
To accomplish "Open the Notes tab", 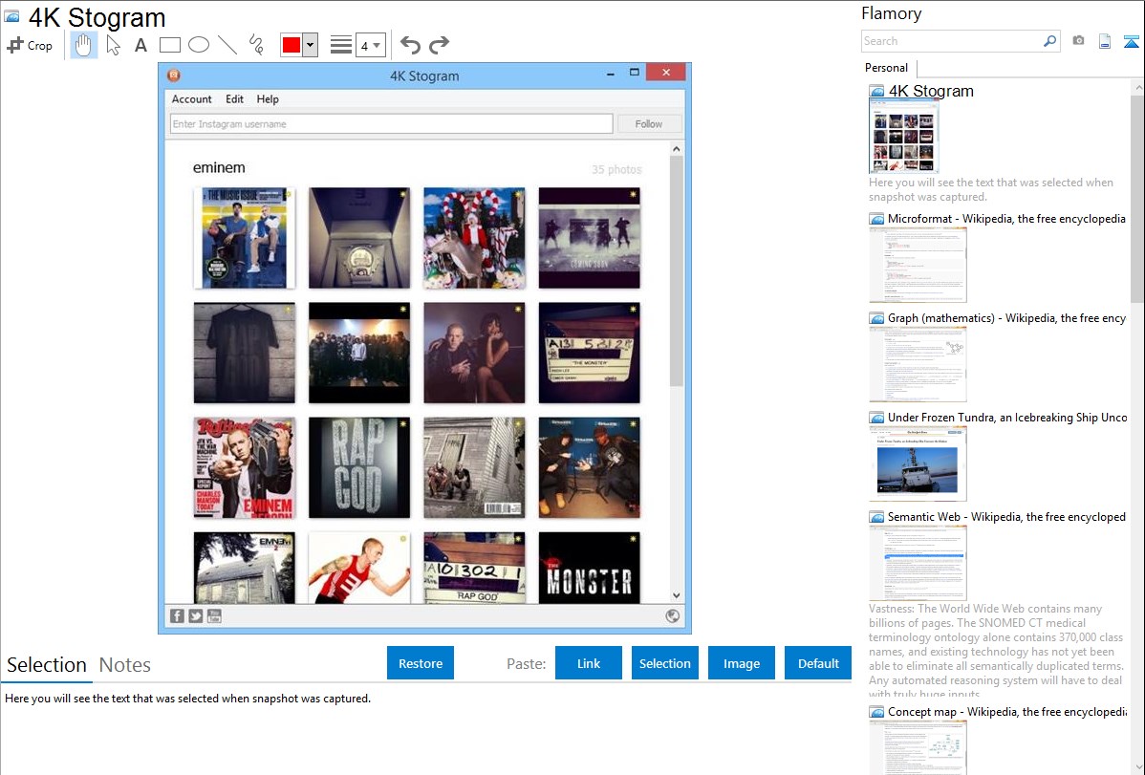I will [x=125, y=665].
